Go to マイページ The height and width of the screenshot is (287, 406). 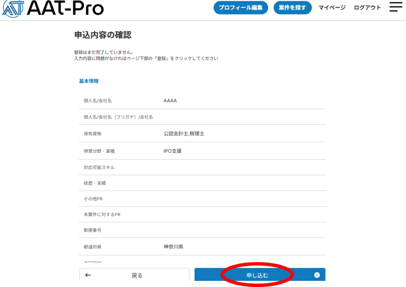tap(332, 8)
